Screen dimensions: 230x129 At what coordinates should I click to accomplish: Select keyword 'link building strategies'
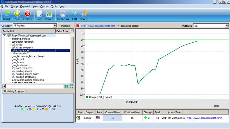coord(24,77)
